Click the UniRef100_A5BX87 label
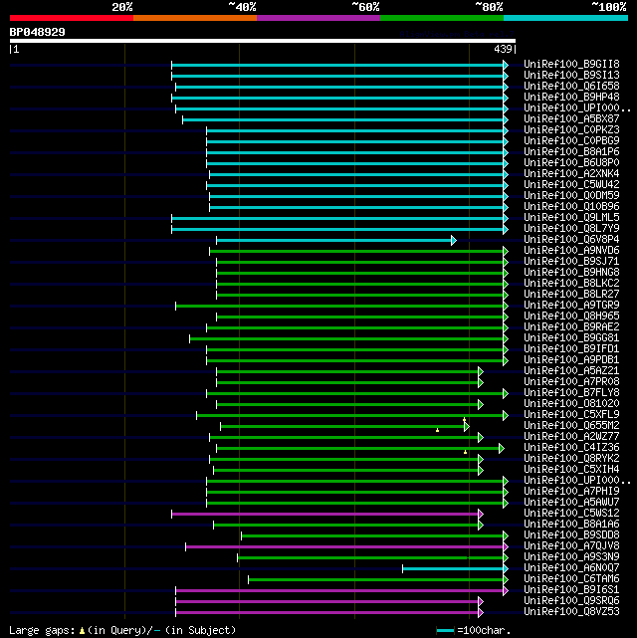Image resolution: width=637 pixels, height=638 pixels. [x=571, y=119]
